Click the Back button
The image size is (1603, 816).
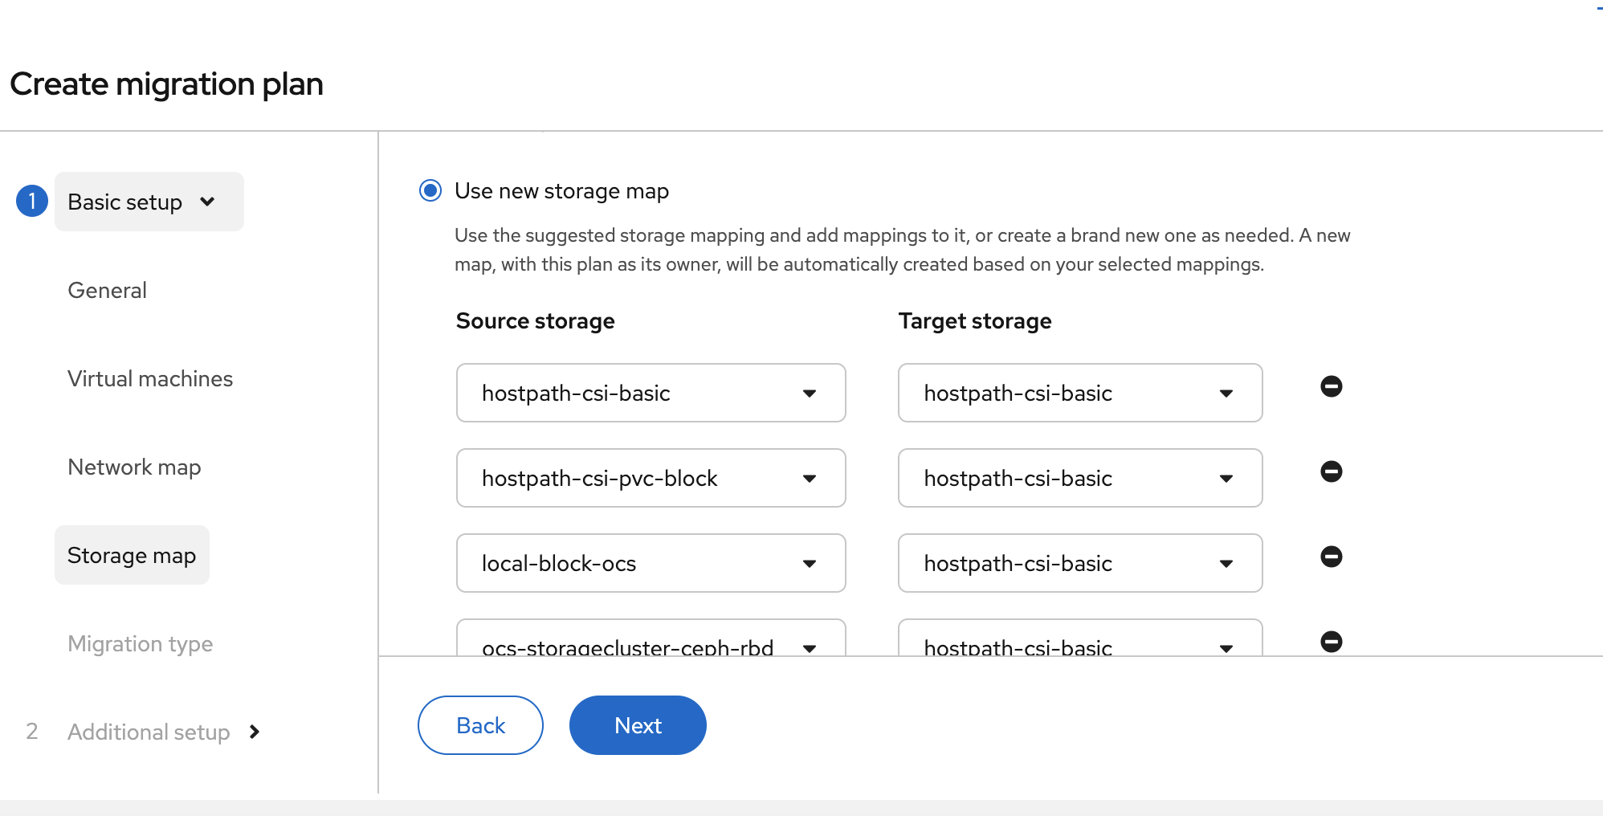[x=480, y=725]
